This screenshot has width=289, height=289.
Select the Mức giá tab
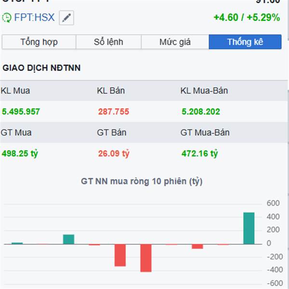click(x=175, y=42)
